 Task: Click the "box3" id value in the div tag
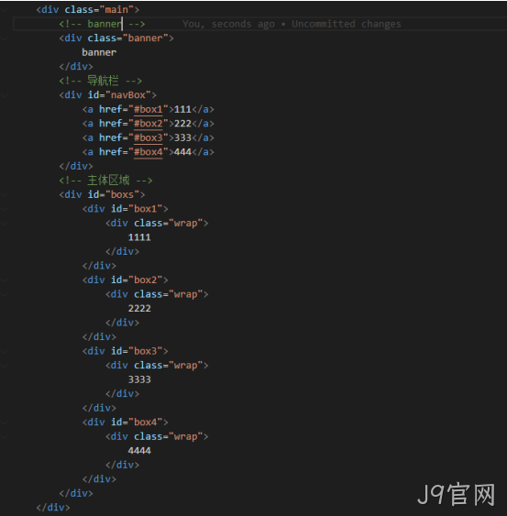tap(145, 351)
